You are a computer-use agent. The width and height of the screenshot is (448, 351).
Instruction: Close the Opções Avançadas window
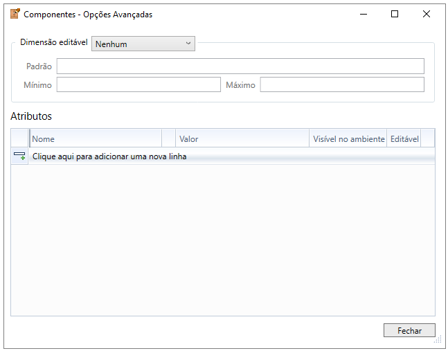pos(427,14)
